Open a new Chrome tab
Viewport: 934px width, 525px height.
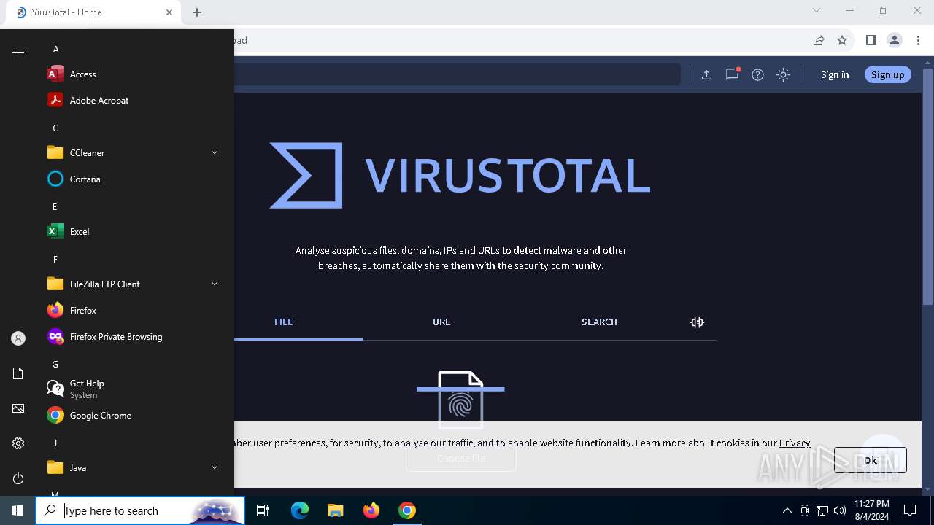(197, 12)
